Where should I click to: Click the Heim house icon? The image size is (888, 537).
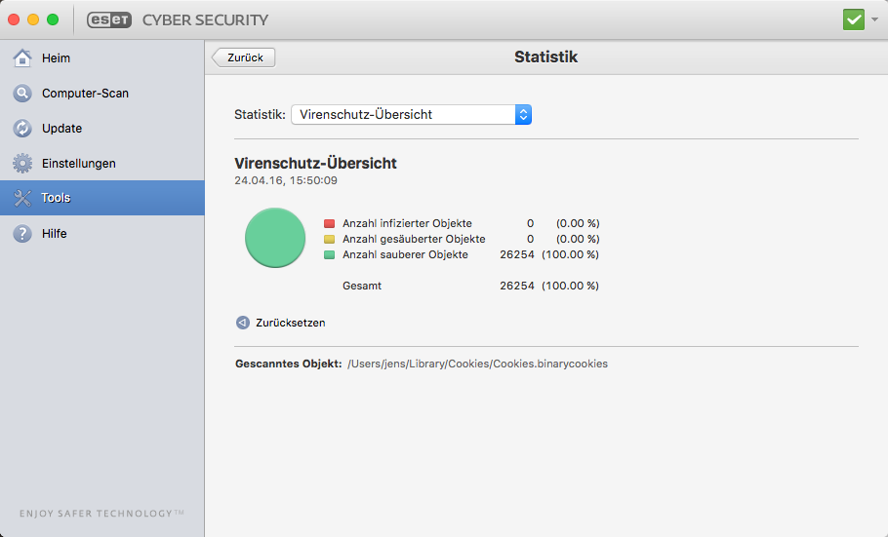pyautogui.click(x=22, y=58)
